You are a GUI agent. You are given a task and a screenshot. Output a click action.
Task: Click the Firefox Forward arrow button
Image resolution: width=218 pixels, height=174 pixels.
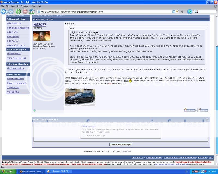pos(11,11)
